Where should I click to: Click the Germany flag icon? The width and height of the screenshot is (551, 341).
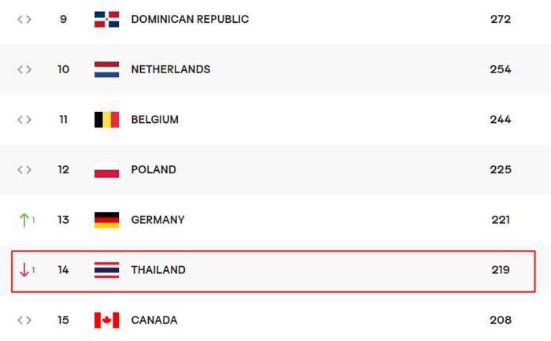coord(106,220)
